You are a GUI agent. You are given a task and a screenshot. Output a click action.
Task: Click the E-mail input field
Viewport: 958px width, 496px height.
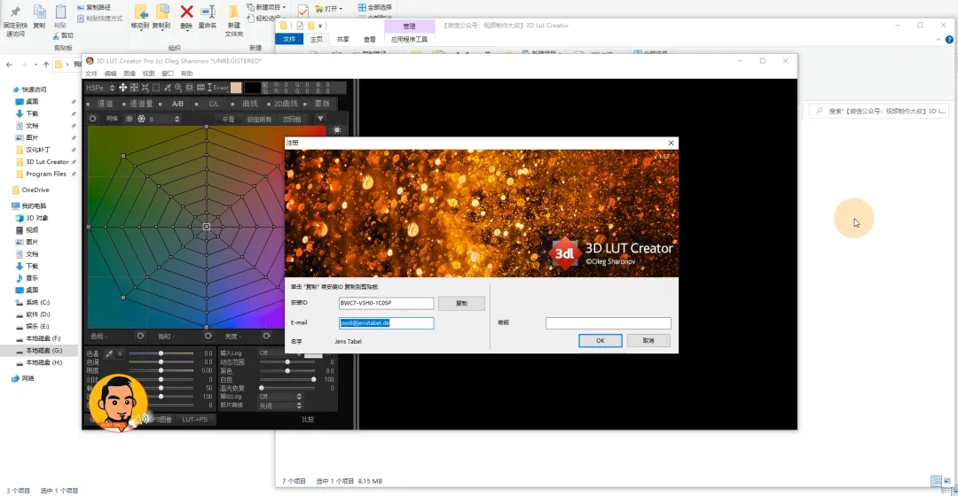tap(386, 322)
